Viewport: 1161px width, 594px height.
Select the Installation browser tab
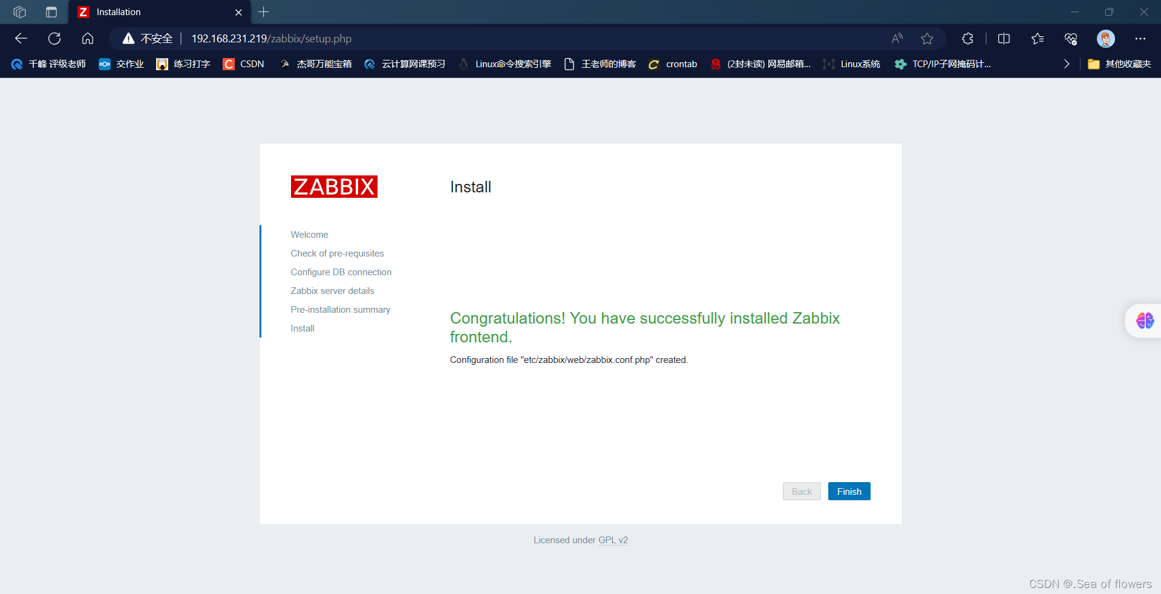[160, 12]
